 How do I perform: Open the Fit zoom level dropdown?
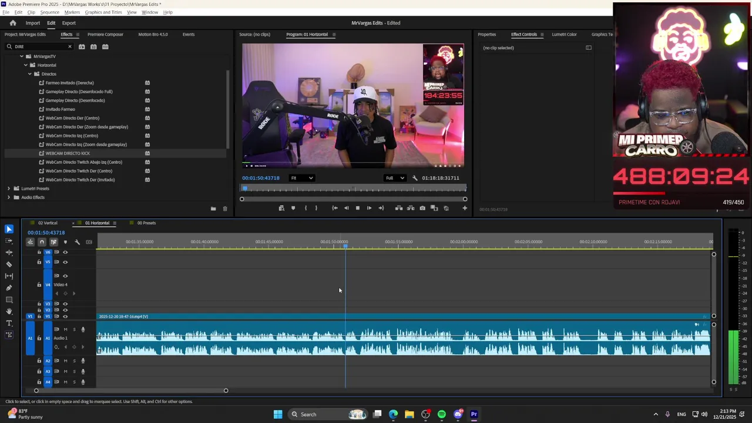(302, 178)
